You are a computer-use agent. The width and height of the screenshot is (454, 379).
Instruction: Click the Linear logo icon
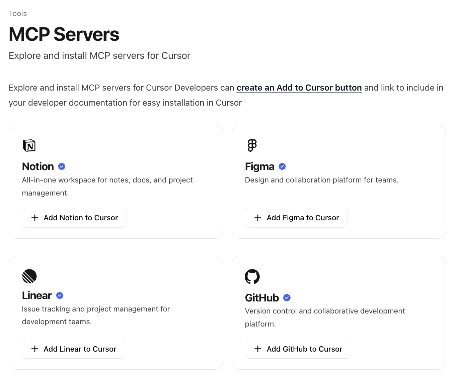click(x=29, y=276)
